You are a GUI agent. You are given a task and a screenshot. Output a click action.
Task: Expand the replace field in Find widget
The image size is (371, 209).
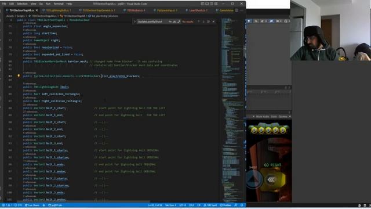point(135,21)
